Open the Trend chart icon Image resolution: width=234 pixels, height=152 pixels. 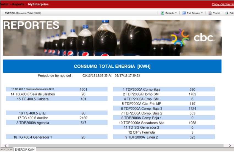tap(210, 13)
